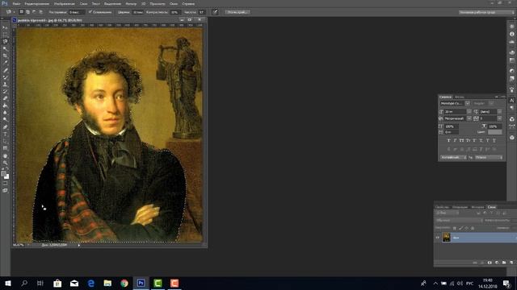Choose Intersect with Selection mode
This screenshot has height=290, width=517.
(x=40, y=12)
